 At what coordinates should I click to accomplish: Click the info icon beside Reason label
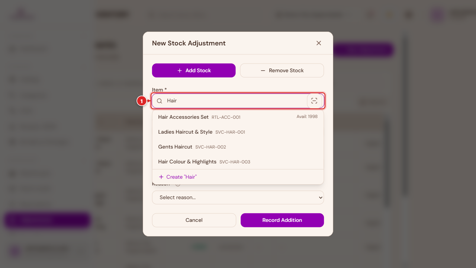[178, 184]
